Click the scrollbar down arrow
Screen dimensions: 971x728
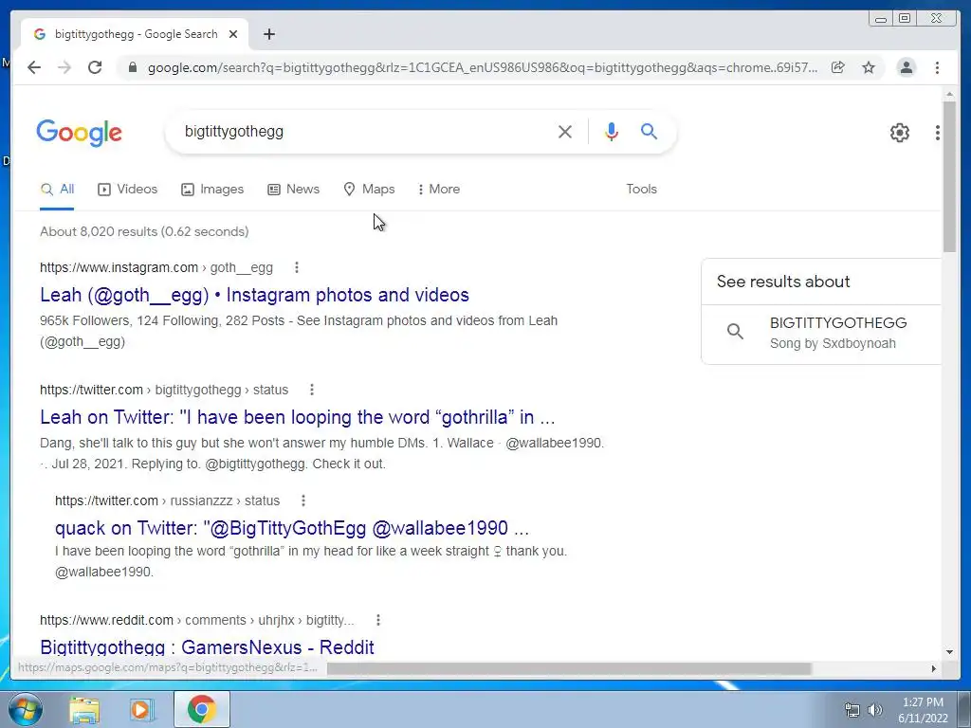click(949, 651)
